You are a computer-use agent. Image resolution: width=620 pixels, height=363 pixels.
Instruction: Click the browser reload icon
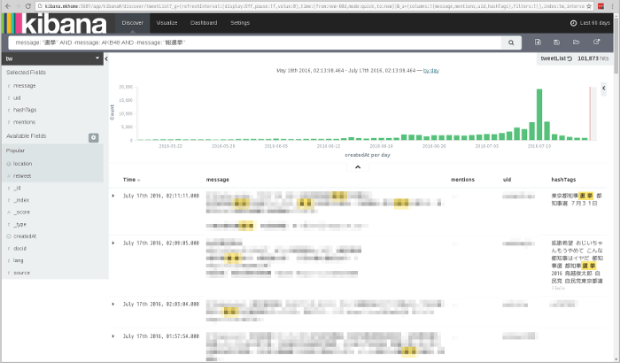27,6
